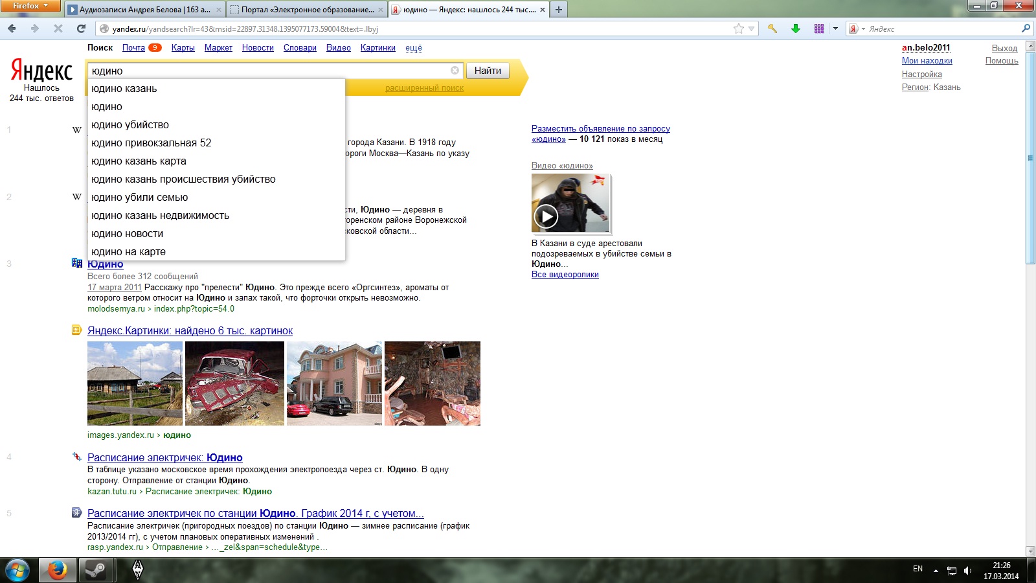This screenshot has height=583, width=1036.
Task: Open the search engine selector dropdown
Action: (x=857, y=29)
